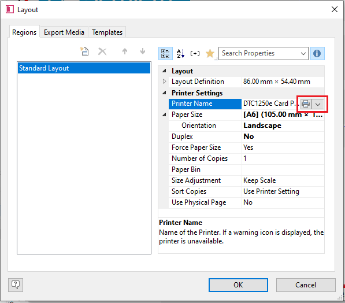
Task: Click the DTC1250e Card printer name value
Action: (x=270, y=104)
